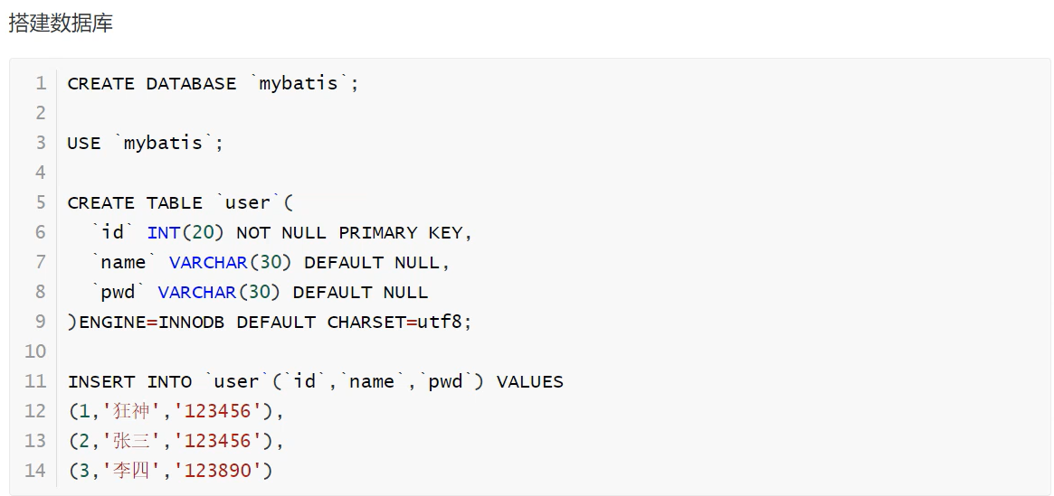The height and width of the screenshot is (496, 1054).
Task: Click the blue INT type keyword
Action: (164, 233)
